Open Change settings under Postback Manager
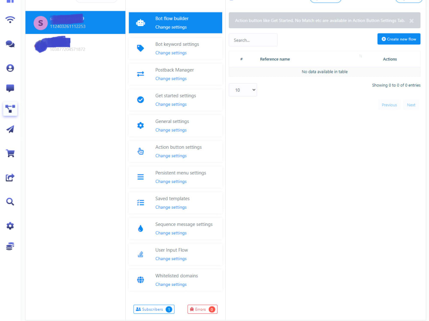429x321 pixels. click(171, 78)
